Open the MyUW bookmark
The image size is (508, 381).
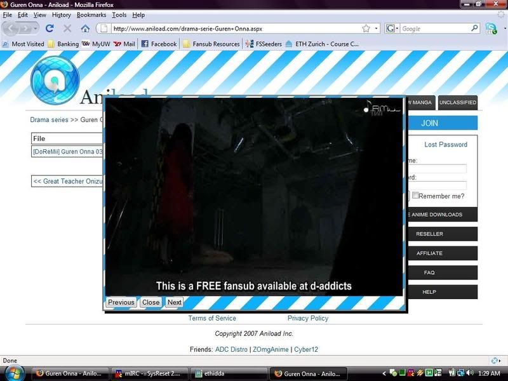(x=96, y=44)
